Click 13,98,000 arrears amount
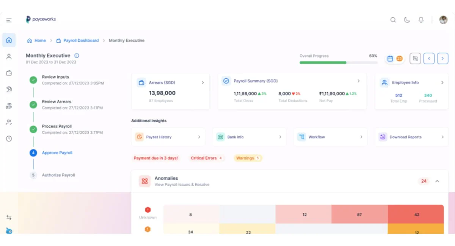This screenshot has width=455, height=246. [162, 93]
